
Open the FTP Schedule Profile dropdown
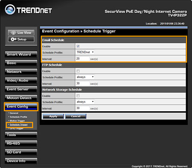pos(85,77)
